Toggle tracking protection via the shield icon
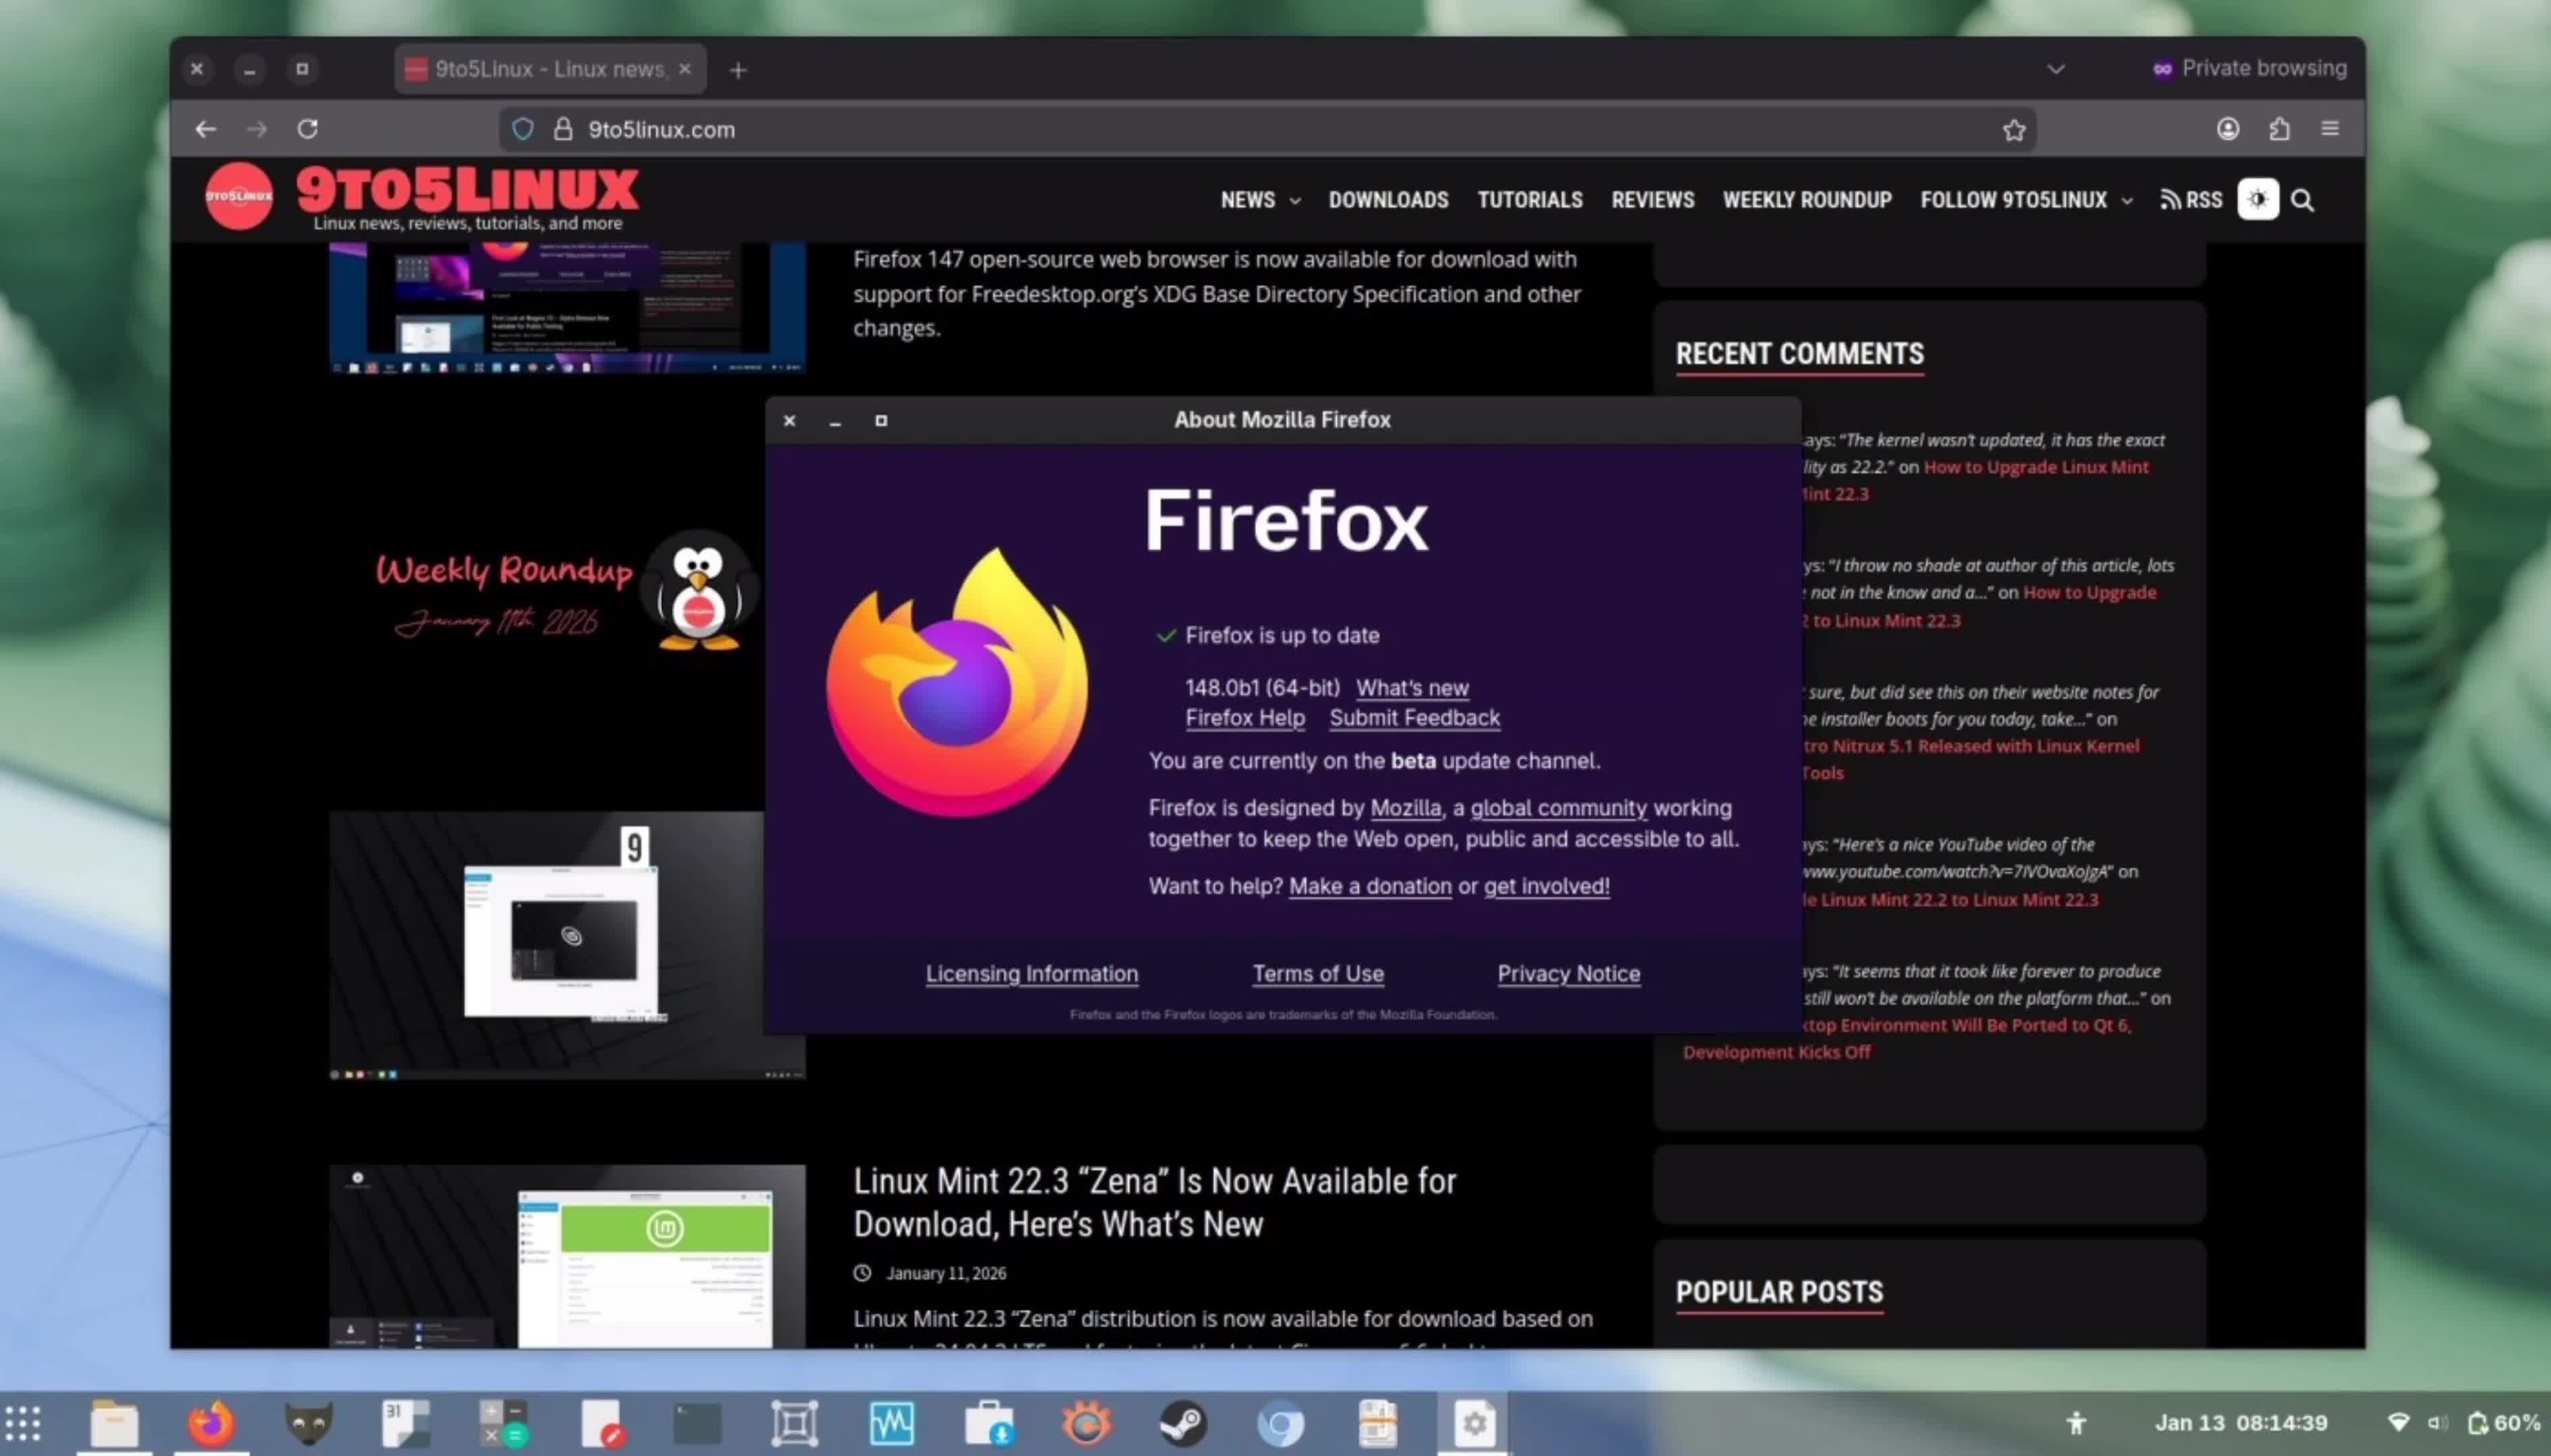 point(523,128)
